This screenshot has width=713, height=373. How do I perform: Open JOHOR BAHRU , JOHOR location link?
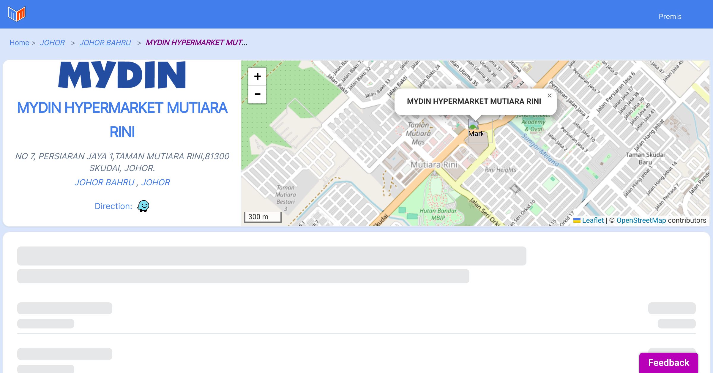tap(122, 182)
